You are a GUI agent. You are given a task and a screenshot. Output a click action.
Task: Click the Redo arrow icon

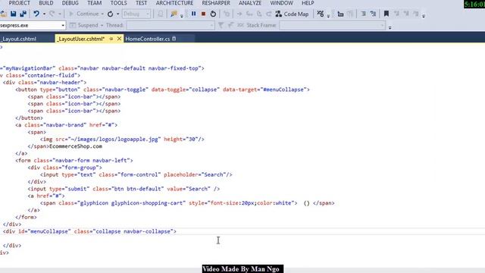tap(52, 14)
